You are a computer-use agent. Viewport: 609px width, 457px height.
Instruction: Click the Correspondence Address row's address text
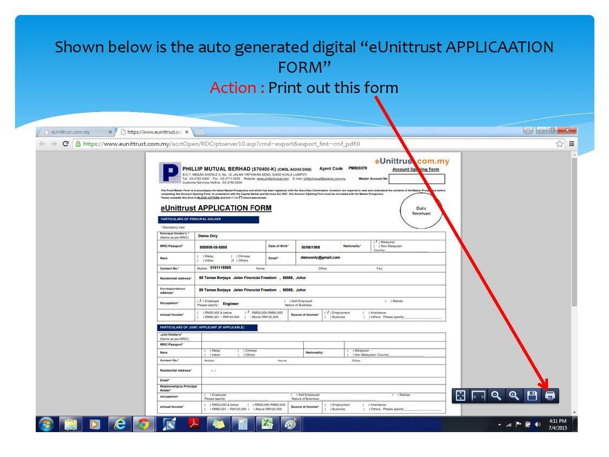point(252,290)
